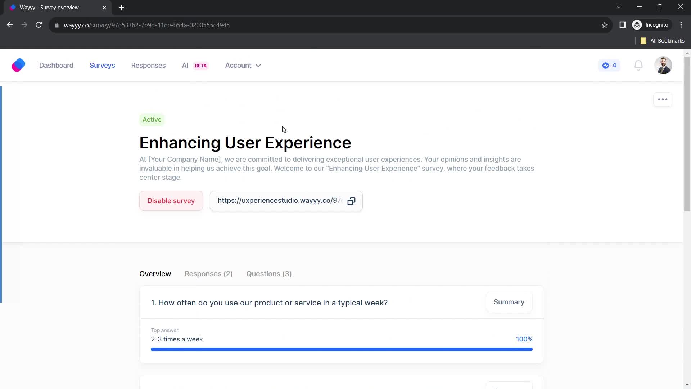Screen dimensions: 691x389
Task: Click the AI beta feature icon
Action: click(x=195, y=65)
